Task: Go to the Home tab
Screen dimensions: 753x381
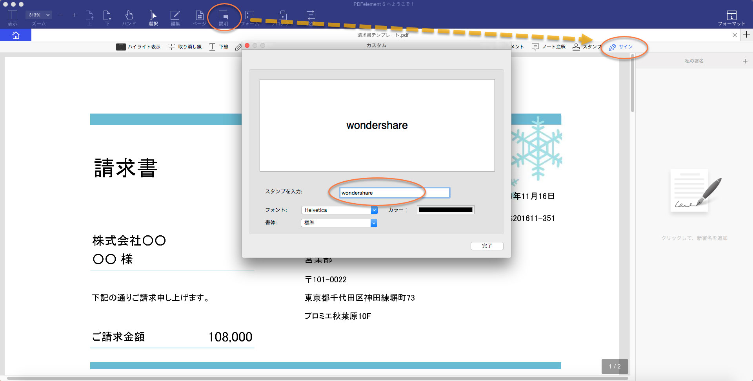Action: pos(16,35)
